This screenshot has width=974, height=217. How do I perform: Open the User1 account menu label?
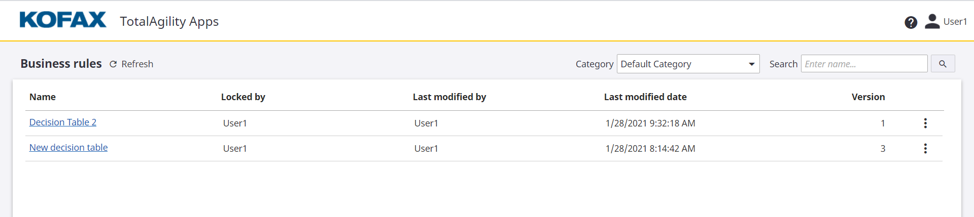click(x=955, y=22)
